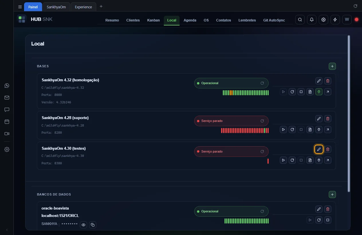The width and height of the screenshot is (362, 235).
Task: Start the SankhyaOm 4.28 (suporte) service
Action: tap(283, 130)
